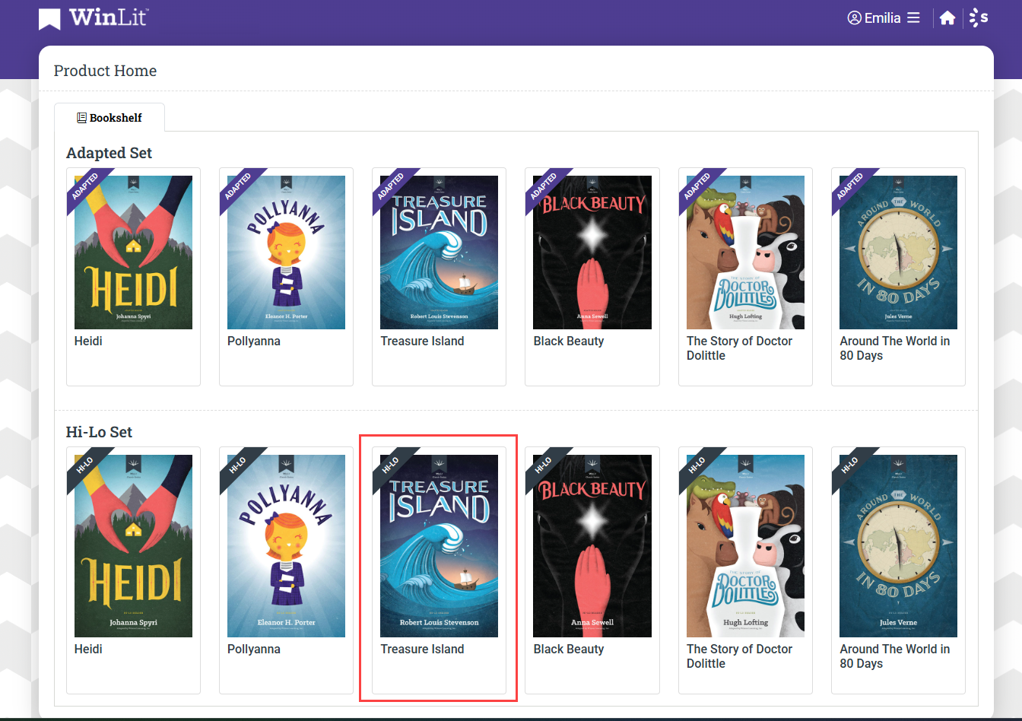This screenshot has height=721, width=1022.
Task: Click the Heidi cover in the Adapted Set
Action: pos(133,252)
